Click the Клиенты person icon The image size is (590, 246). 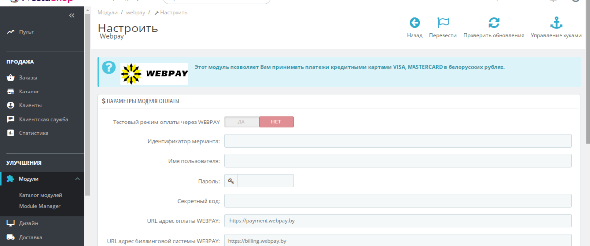coord(10,105)
